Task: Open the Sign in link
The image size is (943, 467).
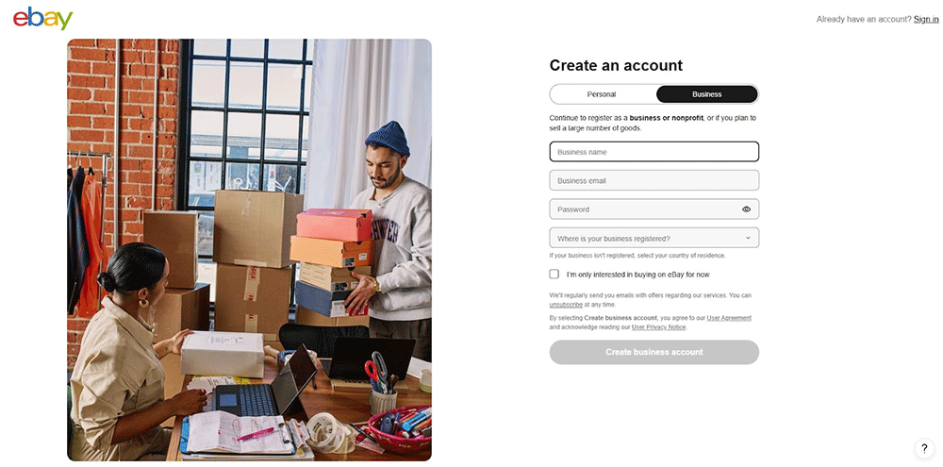Action: 926,19
